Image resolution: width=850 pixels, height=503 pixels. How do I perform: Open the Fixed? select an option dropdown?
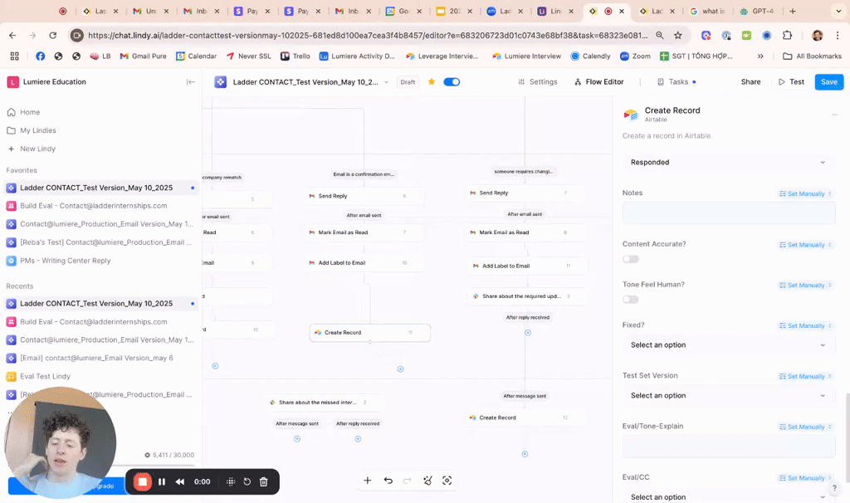[728, 344]
